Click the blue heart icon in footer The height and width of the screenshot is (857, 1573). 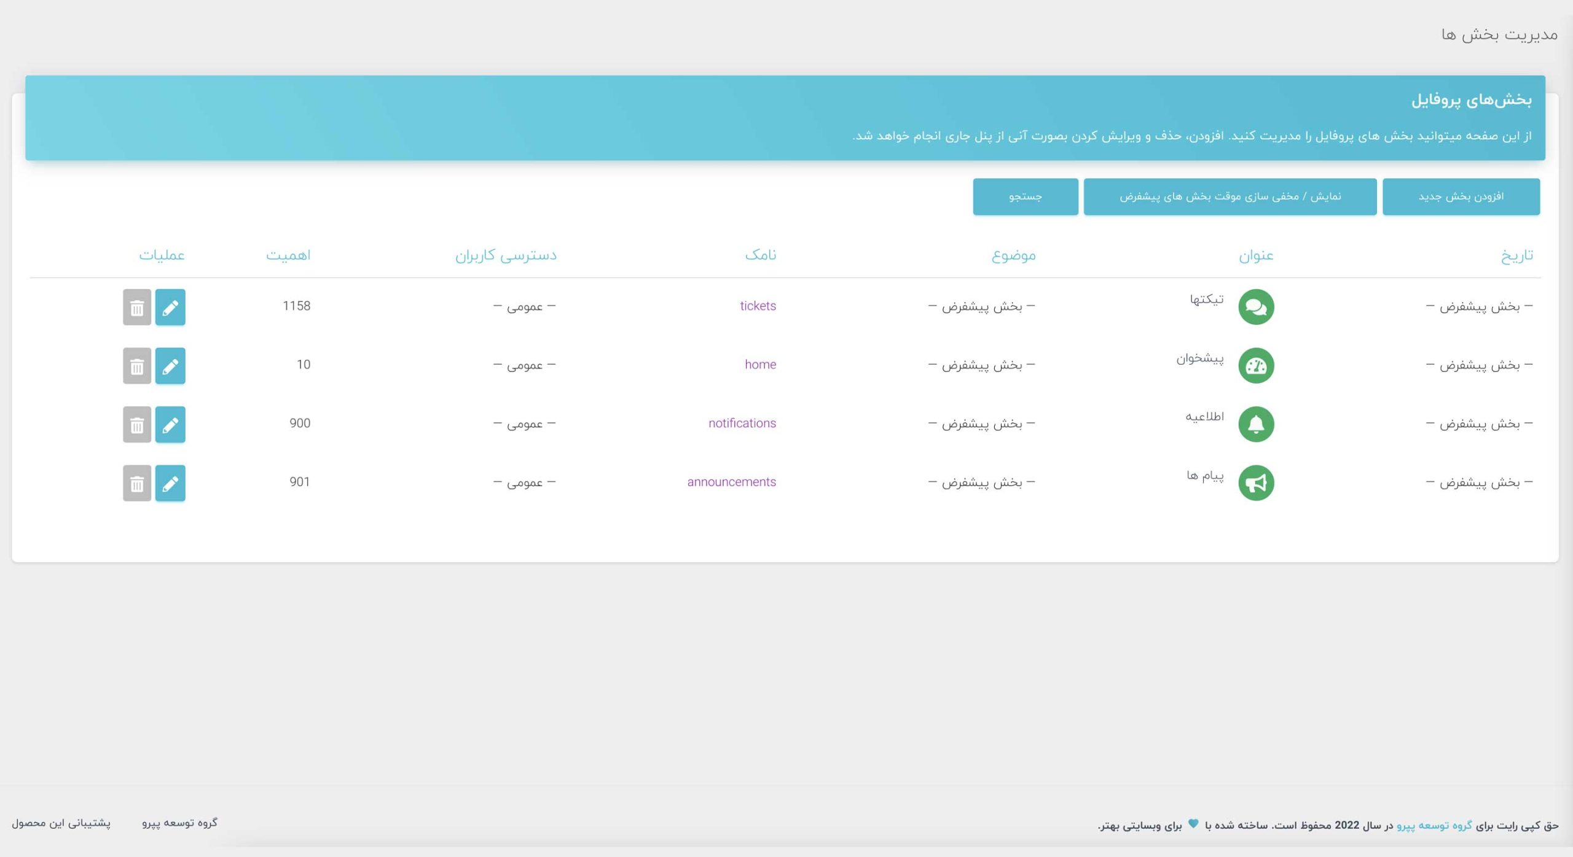pyautogui.click(x=1193, y=824)
